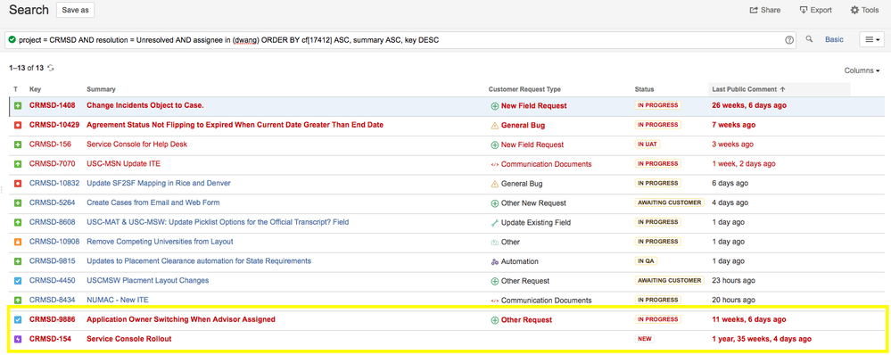891x355 pixels.
Task: Open the Share option
Action: pyautogui.click(x=765, y=10)
